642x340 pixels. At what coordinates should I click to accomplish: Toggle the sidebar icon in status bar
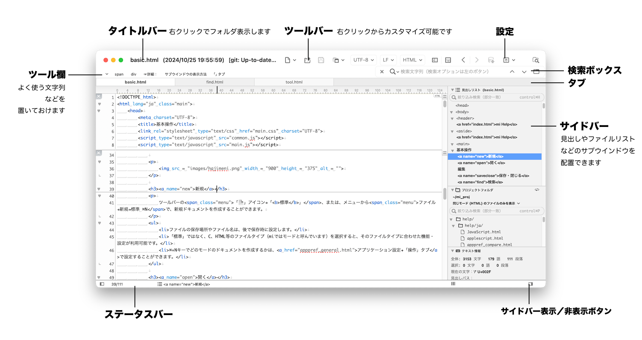pyautogui.click(x=102, y=284)
